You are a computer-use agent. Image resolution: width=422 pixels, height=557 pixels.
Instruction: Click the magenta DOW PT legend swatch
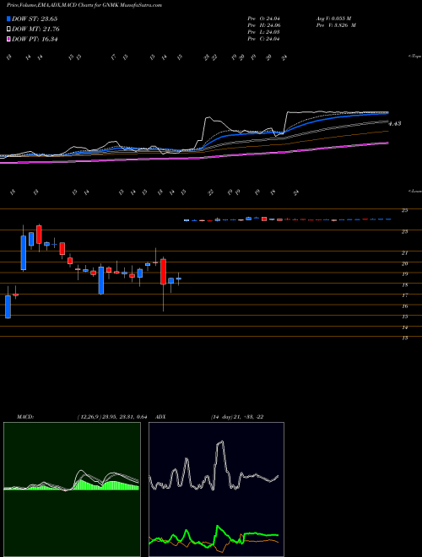click(x=8, y=39)
